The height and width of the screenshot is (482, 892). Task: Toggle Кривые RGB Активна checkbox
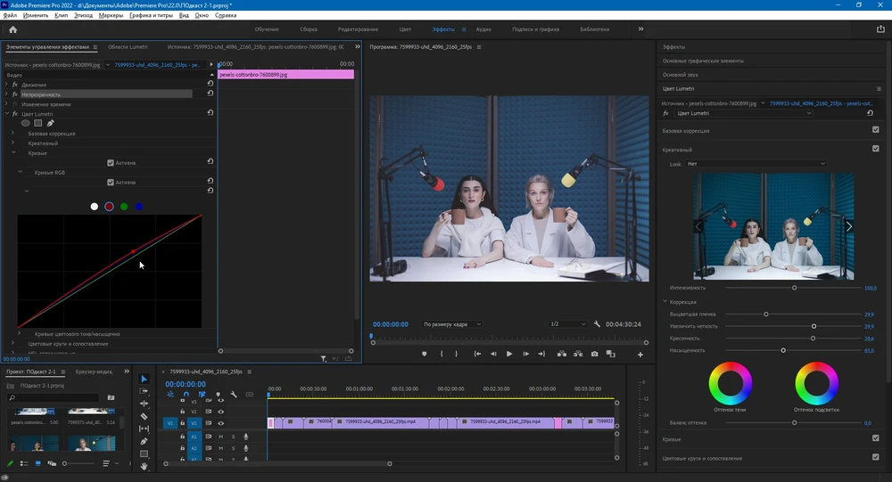point(111,183)
